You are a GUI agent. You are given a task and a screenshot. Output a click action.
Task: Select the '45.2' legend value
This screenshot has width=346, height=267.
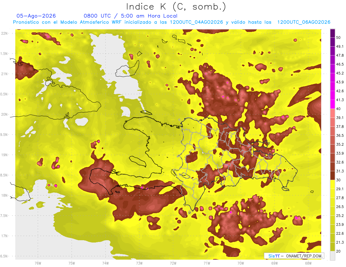[340, 73]
